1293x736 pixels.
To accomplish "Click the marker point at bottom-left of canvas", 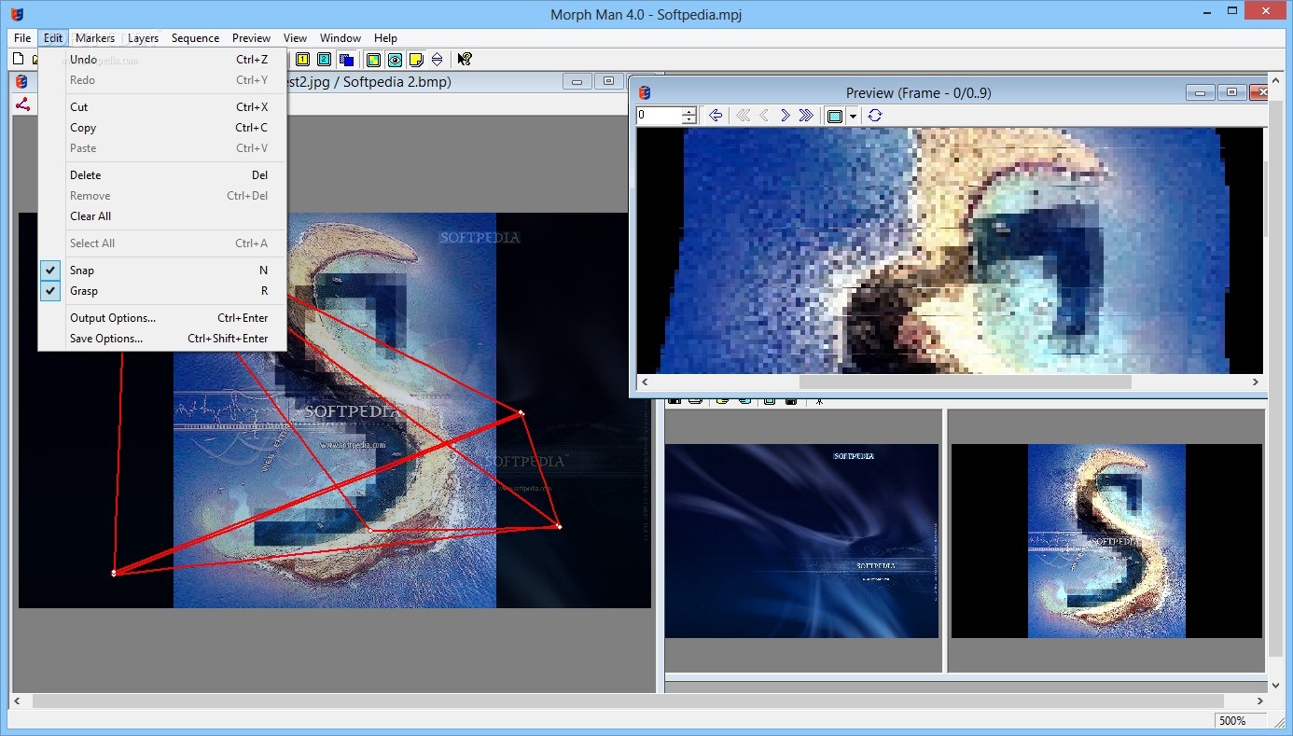I will click(114, 574).
